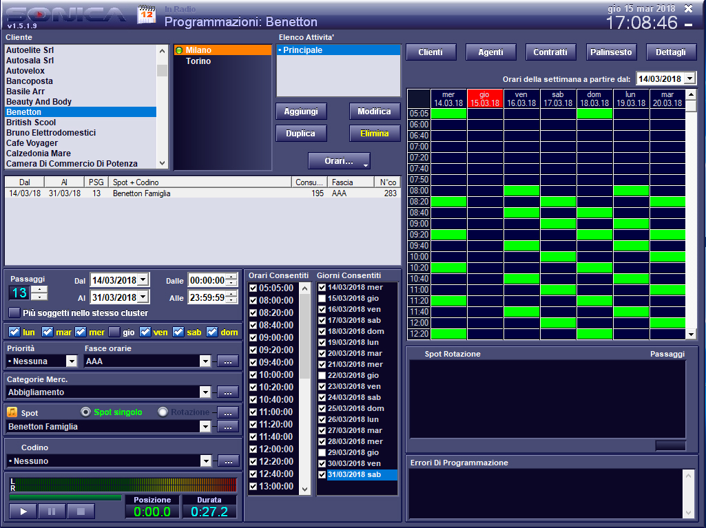706x528 pixels.
Task: Click the ellipsis button beside Benetton Famiglia spot
Action: click(228, 427)
